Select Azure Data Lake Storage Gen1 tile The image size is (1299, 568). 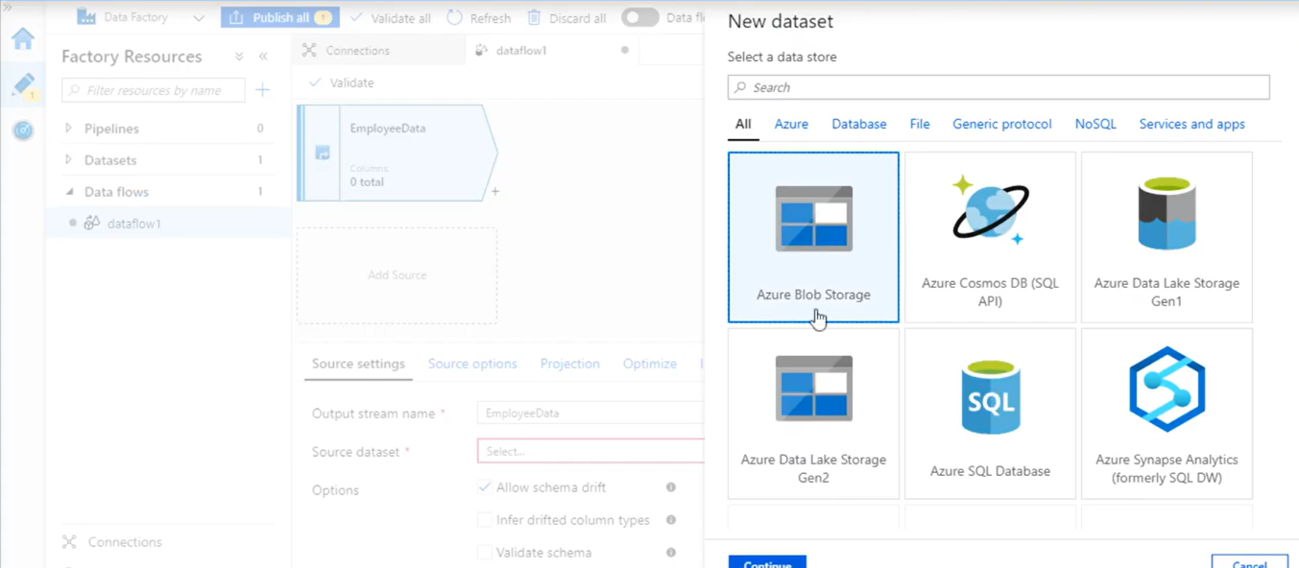[1167, 237]
